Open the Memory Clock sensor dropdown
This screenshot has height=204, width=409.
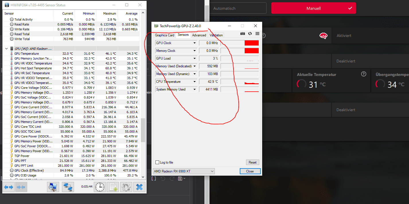point(194,51)
